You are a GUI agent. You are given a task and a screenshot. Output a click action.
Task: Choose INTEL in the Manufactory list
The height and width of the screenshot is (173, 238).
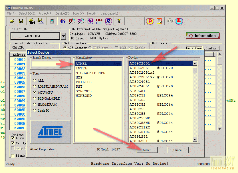(x=98, y=68)
